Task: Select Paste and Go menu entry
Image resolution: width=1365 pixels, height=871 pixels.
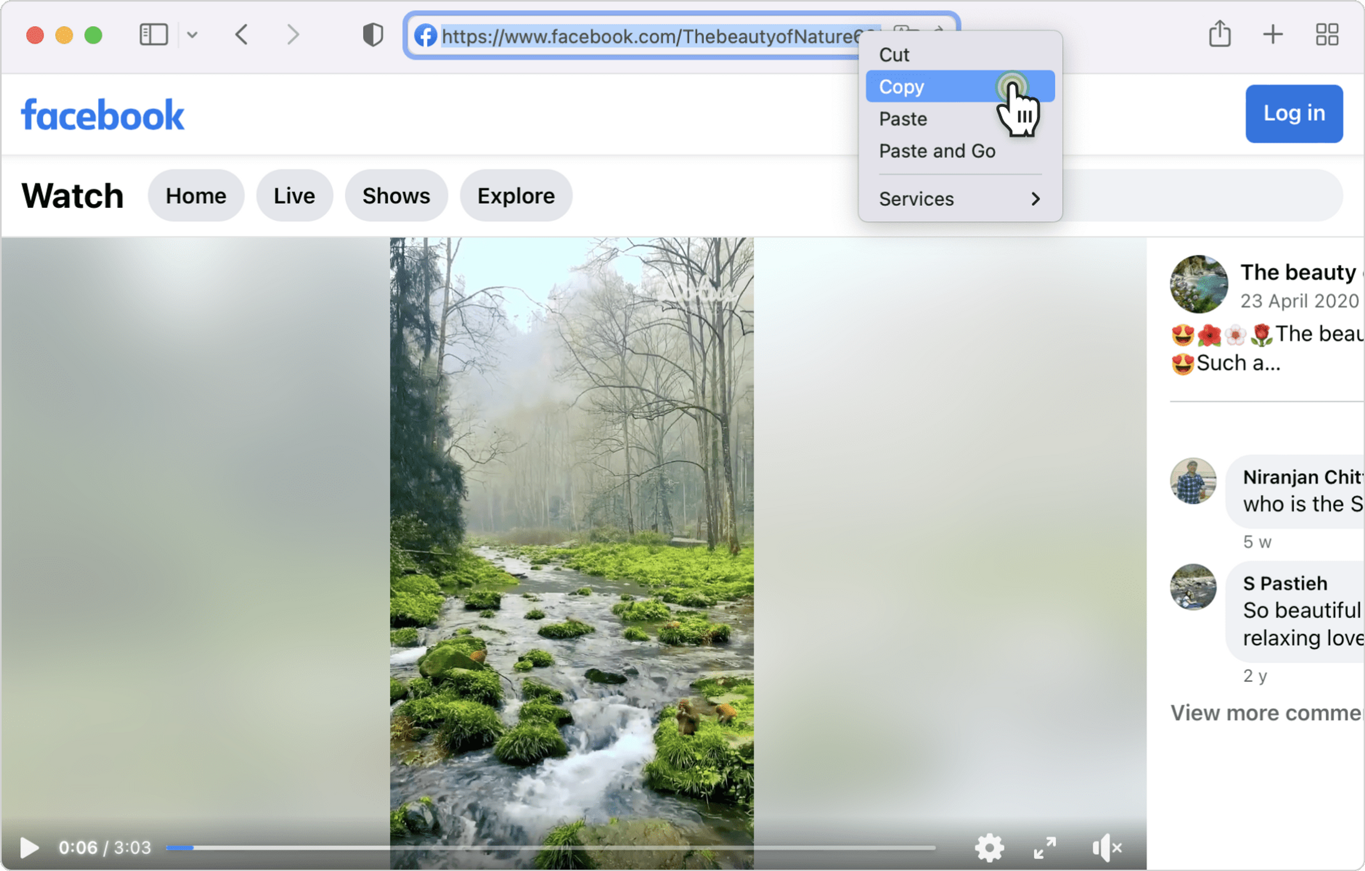Action: [936, 151]
